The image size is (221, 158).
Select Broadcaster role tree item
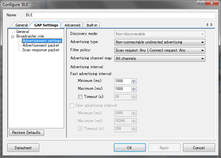(x=30, y=36)
